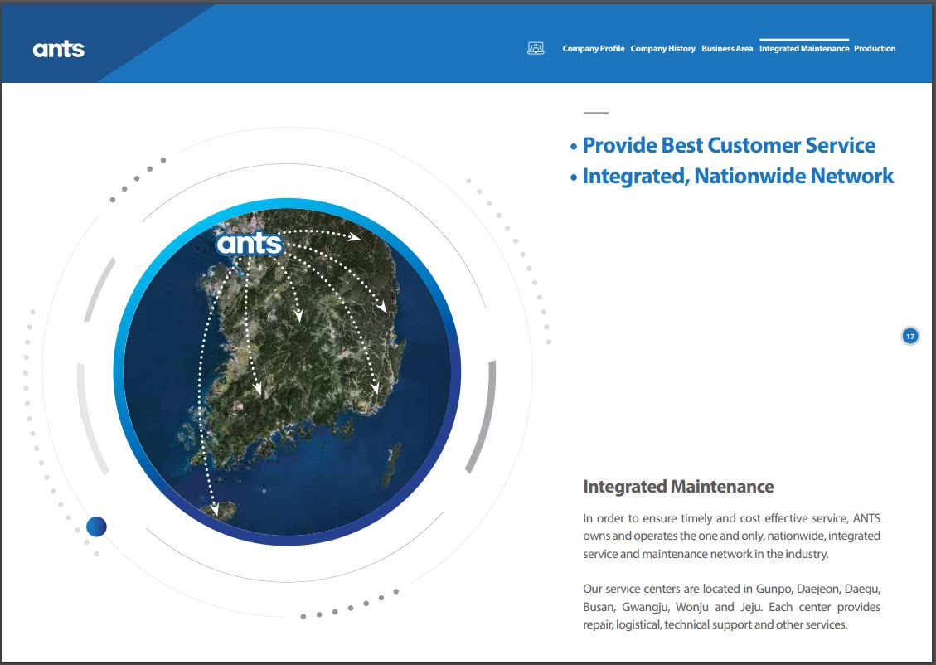Open the Company Profile section
Viewport: 936px width, 665px height.
coord(594,49)
